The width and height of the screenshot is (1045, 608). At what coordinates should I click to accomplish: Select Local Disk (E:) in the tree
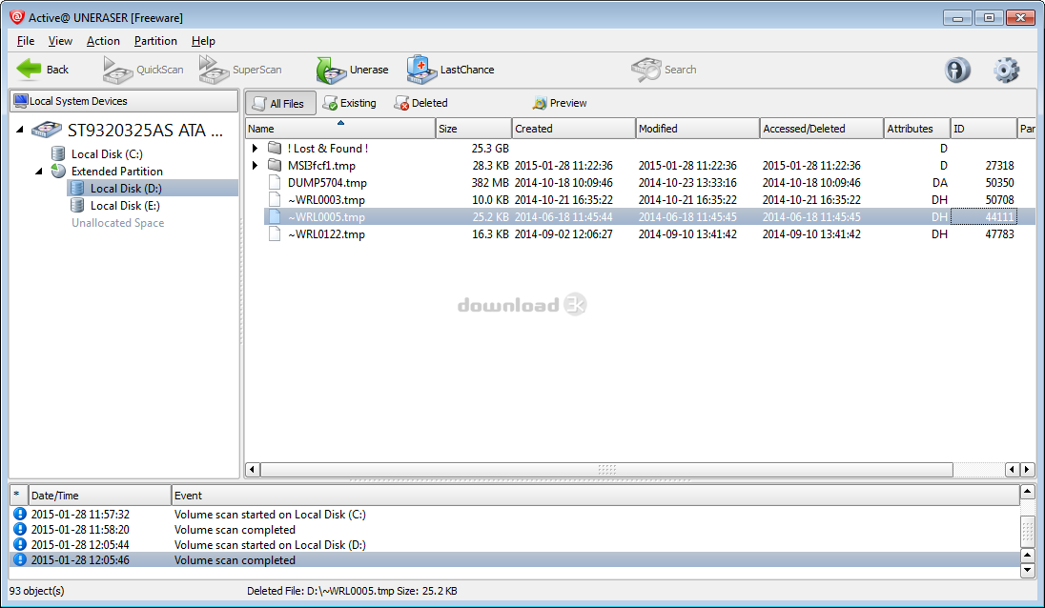(x=125, y=206)
